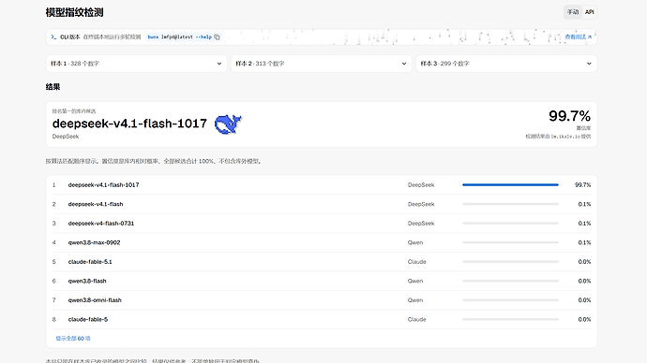Select the qwen3.8-max-0902 row name
This screenshot has width=647, height=363.
coord(94,242)
